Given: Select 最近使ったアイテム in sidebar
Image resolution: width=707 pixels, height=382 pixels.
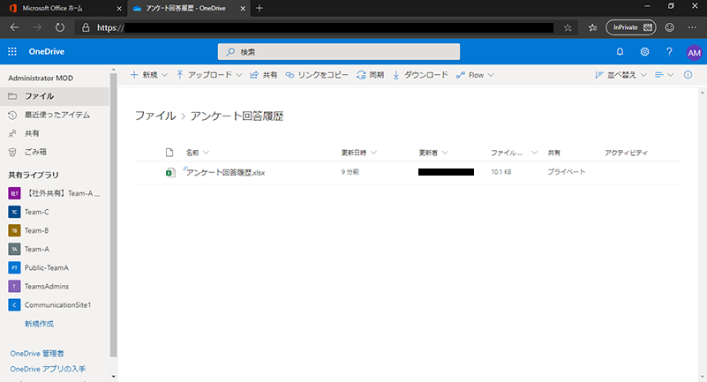Looking at the screenshot, I should (x=56, y=115).
